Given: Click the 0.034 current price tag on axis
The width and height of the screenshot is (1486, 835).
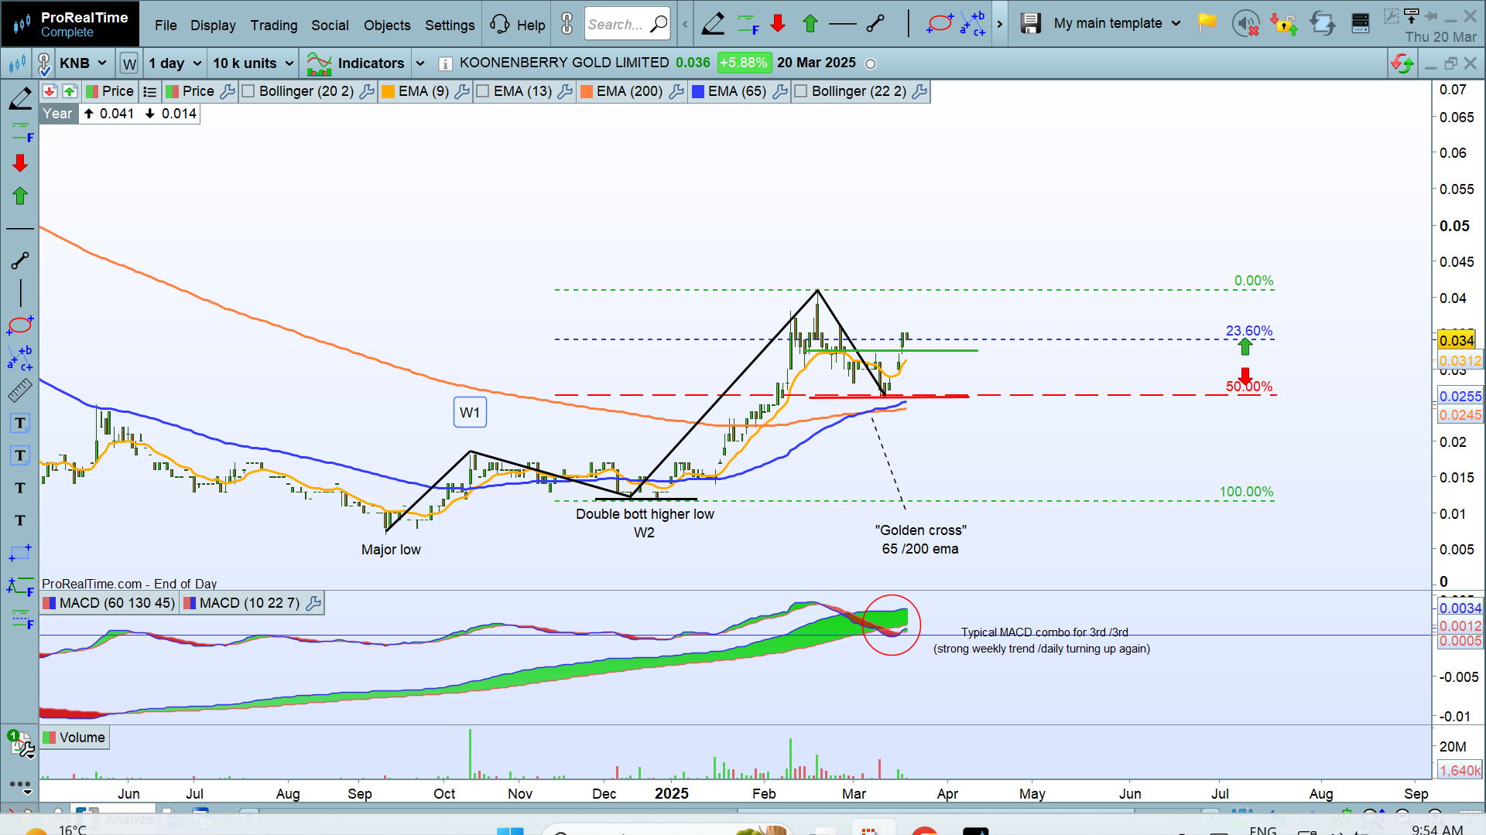Looking at the screenshot, I should (1457, 341).
